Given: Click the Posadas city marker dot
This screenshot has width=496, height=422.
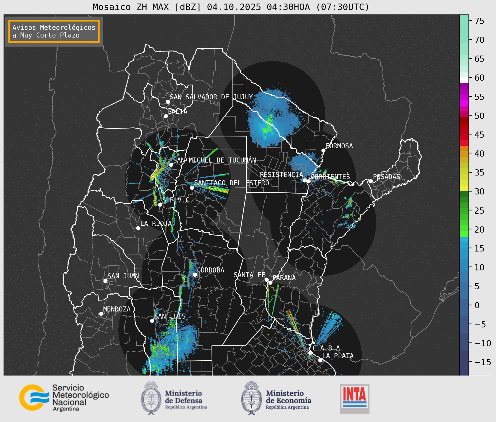Looking at the screenshot, I should point(370,181).
